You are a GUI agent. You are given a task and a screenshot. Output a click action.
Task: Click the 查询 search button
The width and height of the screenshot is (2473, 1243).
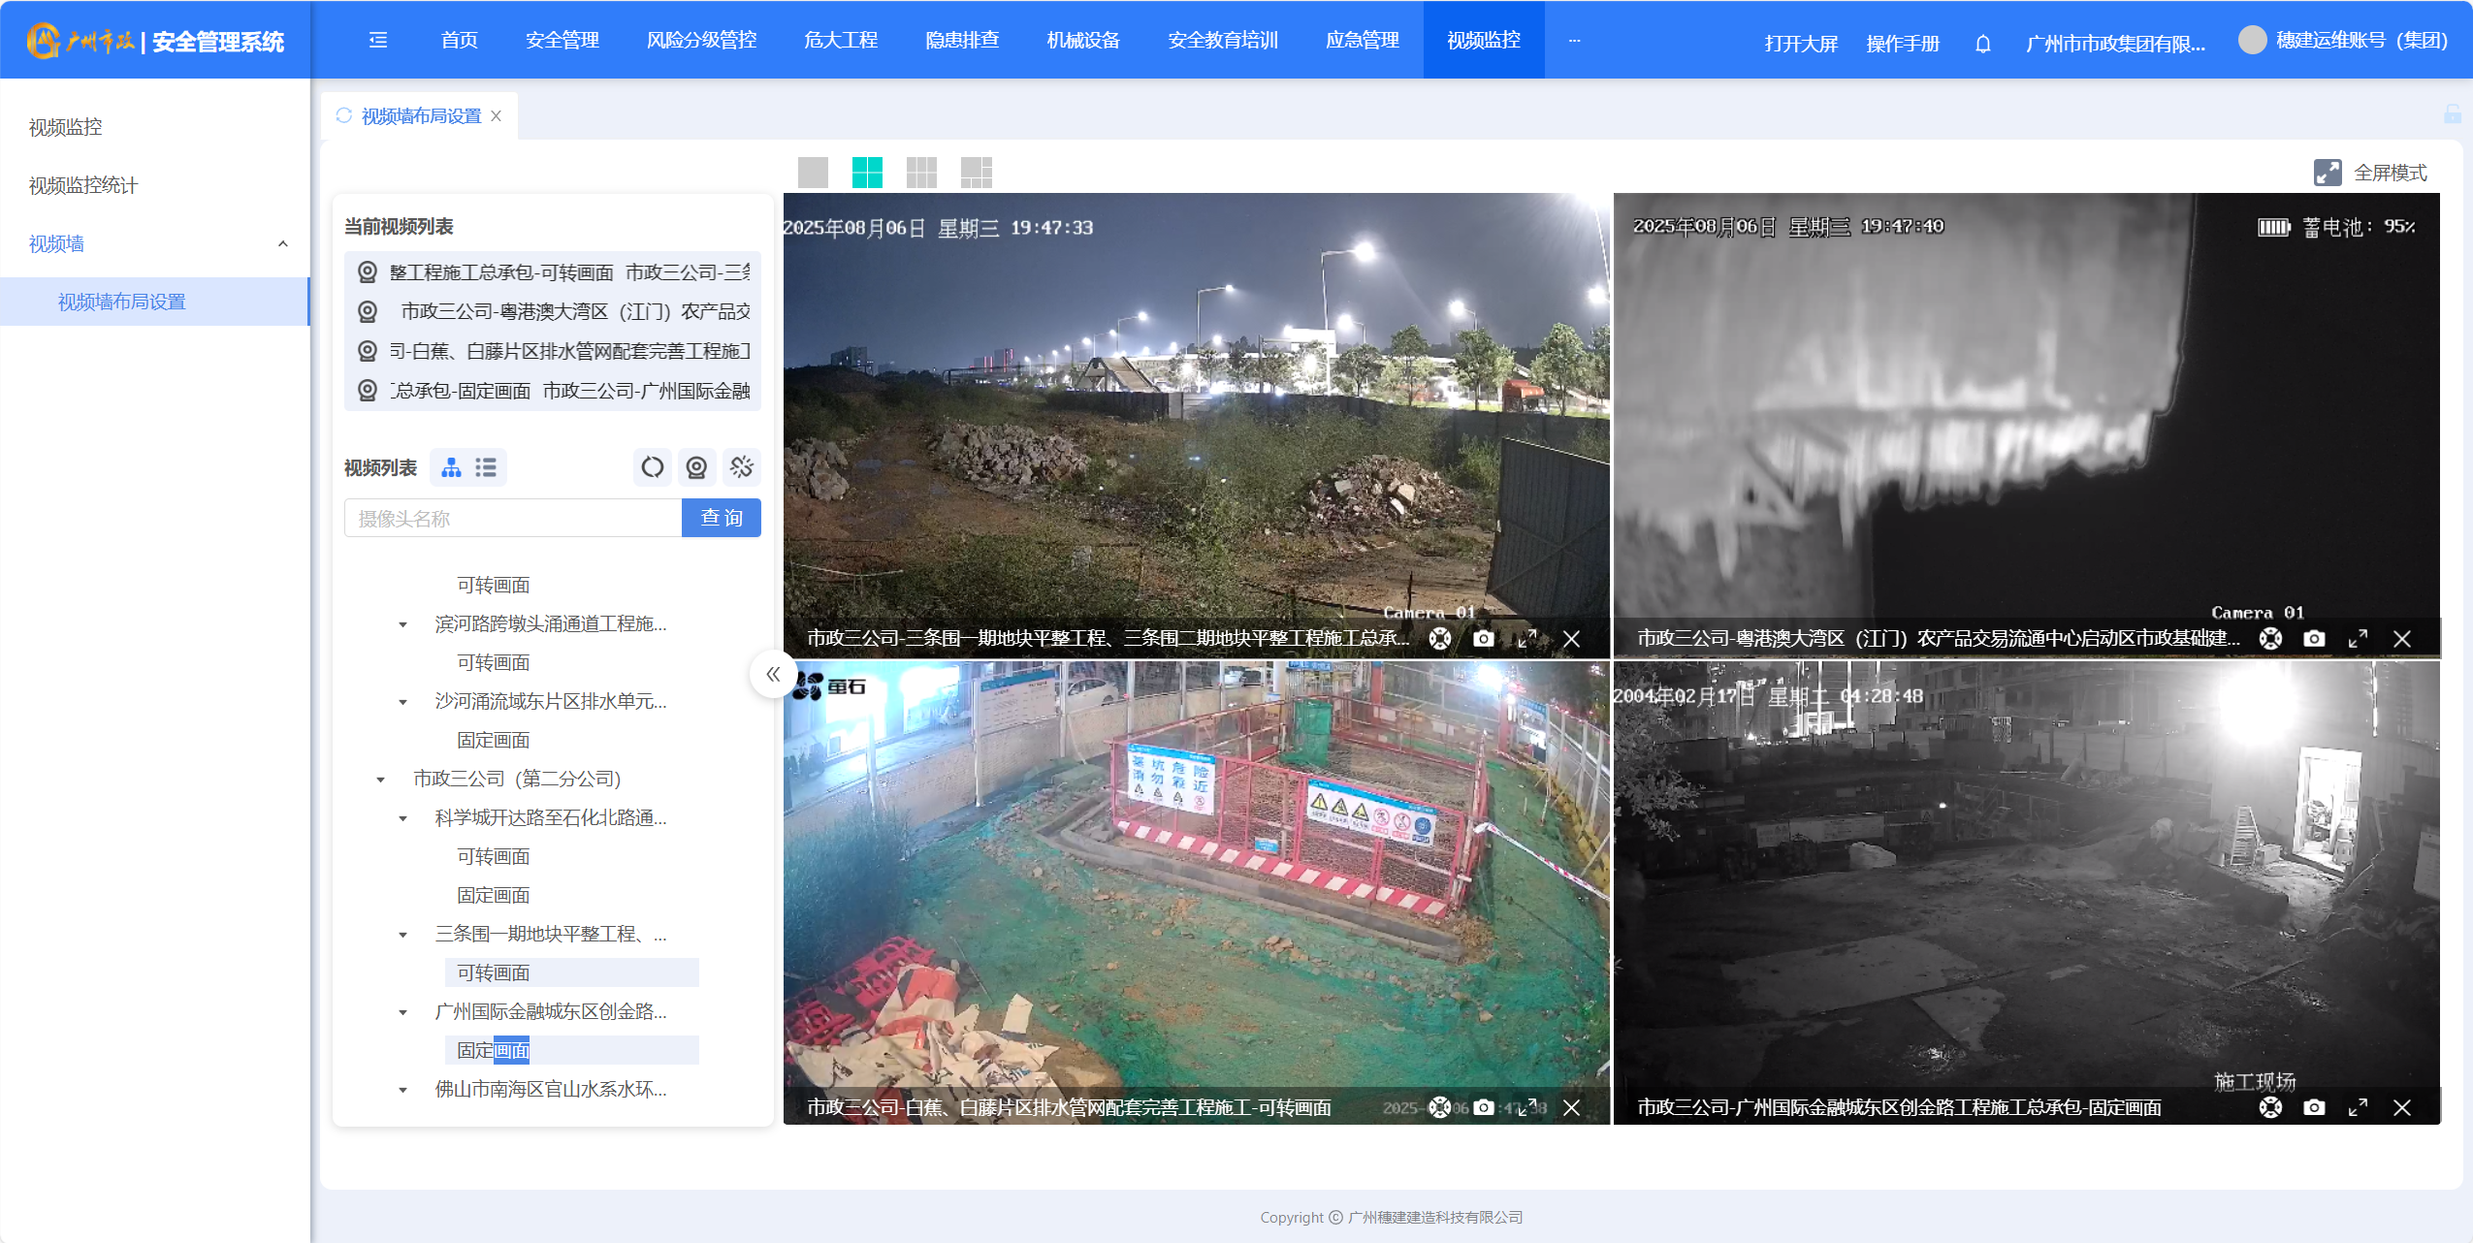pos(721,518)
